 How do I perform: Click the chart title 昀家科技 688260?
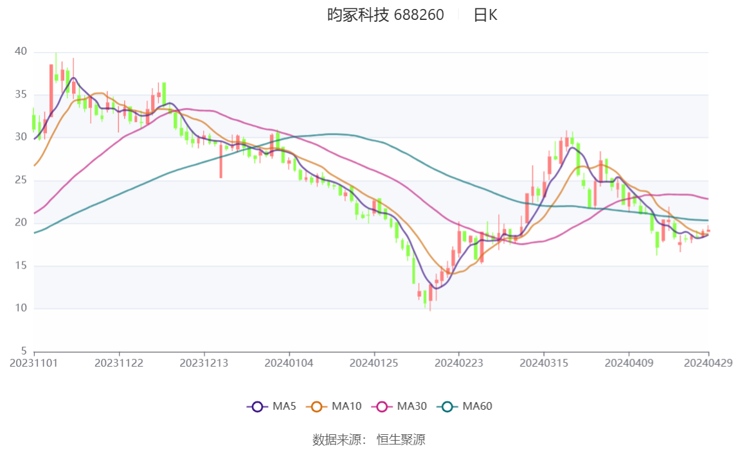click(x=386, y=15)
